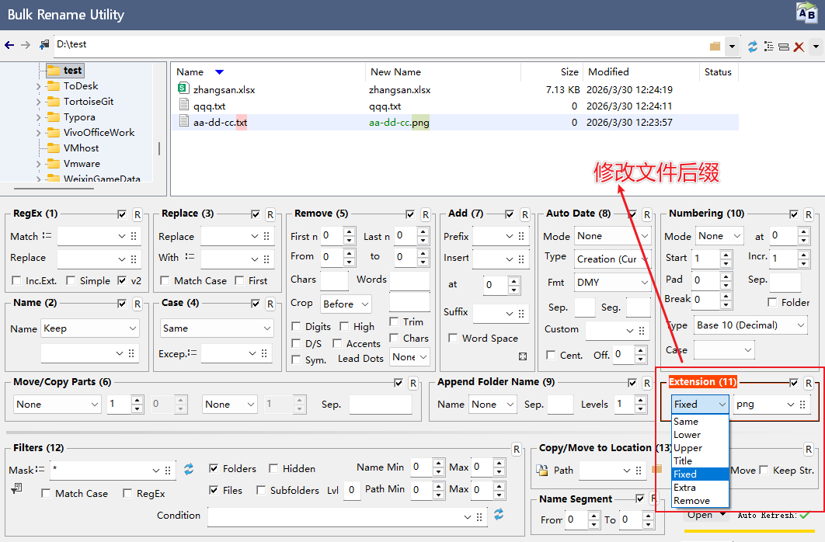Enable the Match Case checkbox under Replace
825x542 pixels.
166,281
